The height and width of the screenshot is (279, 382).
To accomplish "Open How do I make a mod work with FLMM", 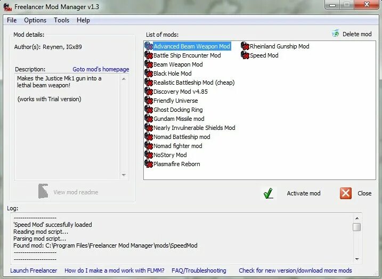I will click(115, 270).
